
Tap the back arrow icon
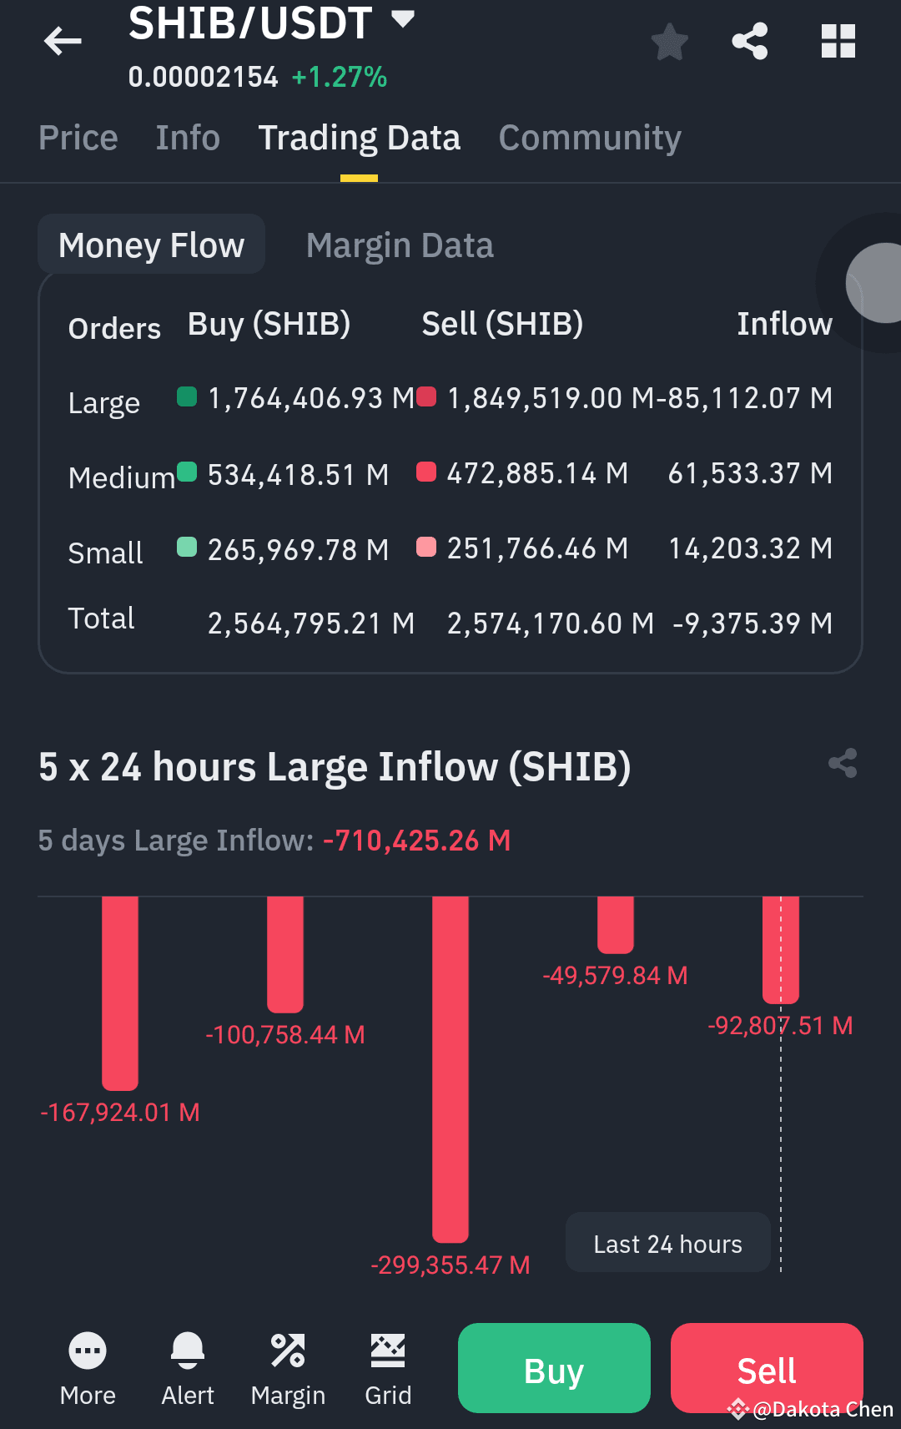pyautogui.click(x=63, y=41)
